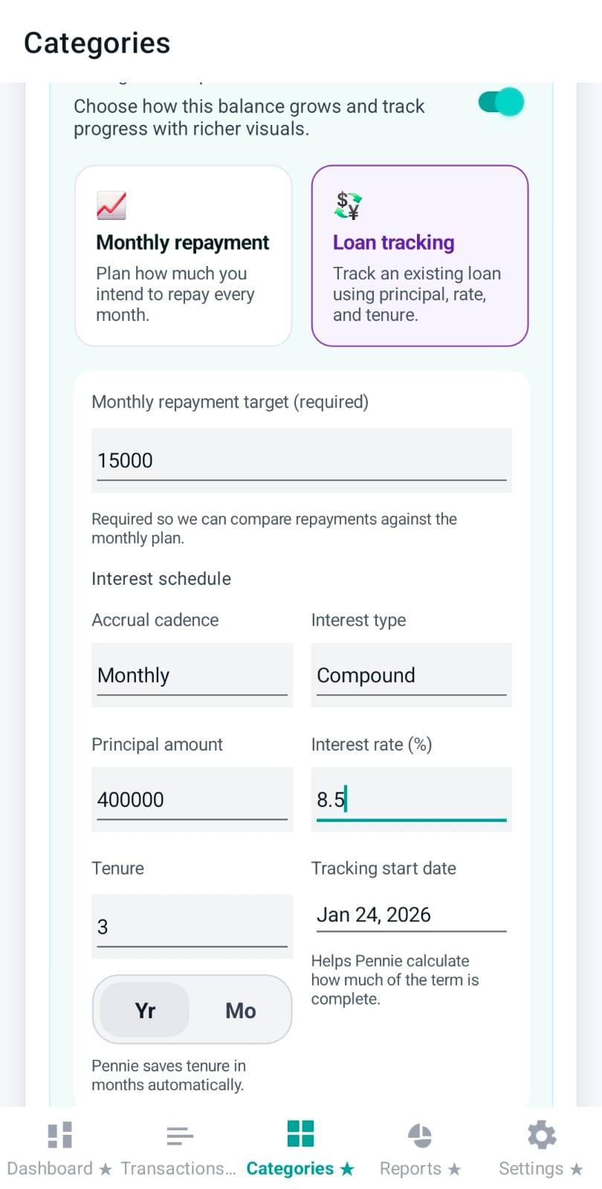
Task: Select the Dashboard grid icon in bottom navigation
Action: click(x=59, y=1133)
